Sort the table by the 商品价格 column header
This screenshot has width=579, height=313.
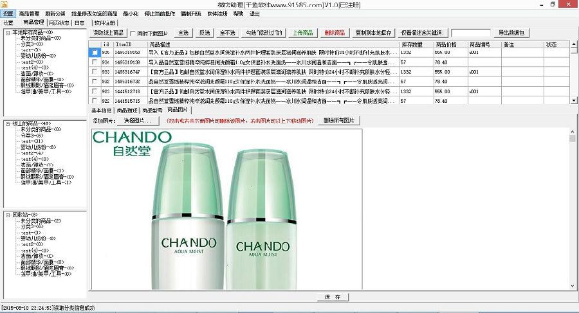[446, 44]
